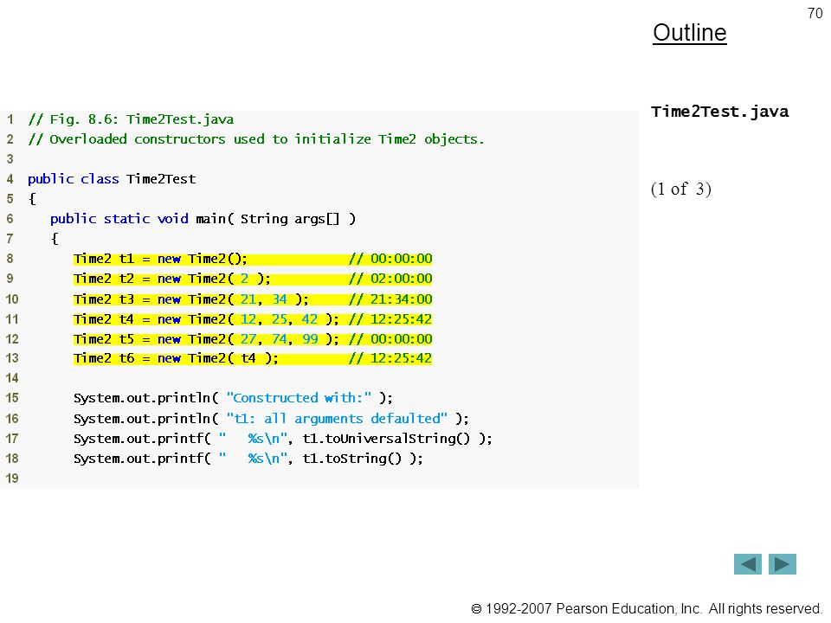Image resolution: width=831 pixels, height=623 pixels.
Task: Click line number 19
Action: click(x=11, y=478)
